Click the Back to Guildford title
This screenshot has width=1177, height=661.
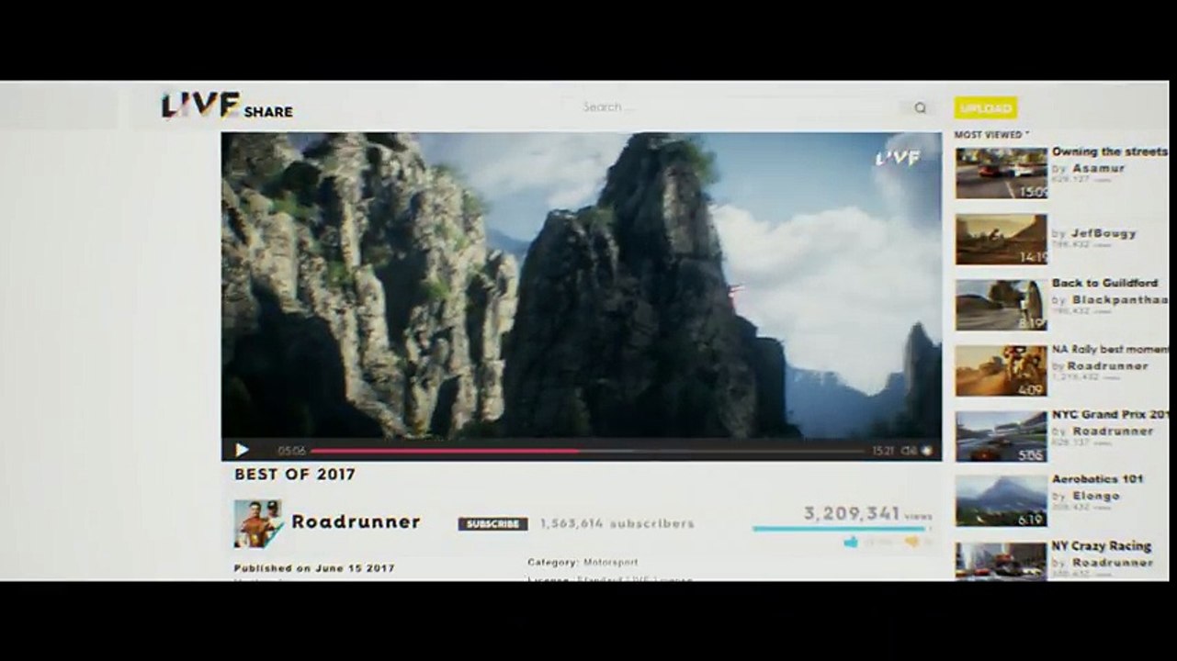point(1106,283)
